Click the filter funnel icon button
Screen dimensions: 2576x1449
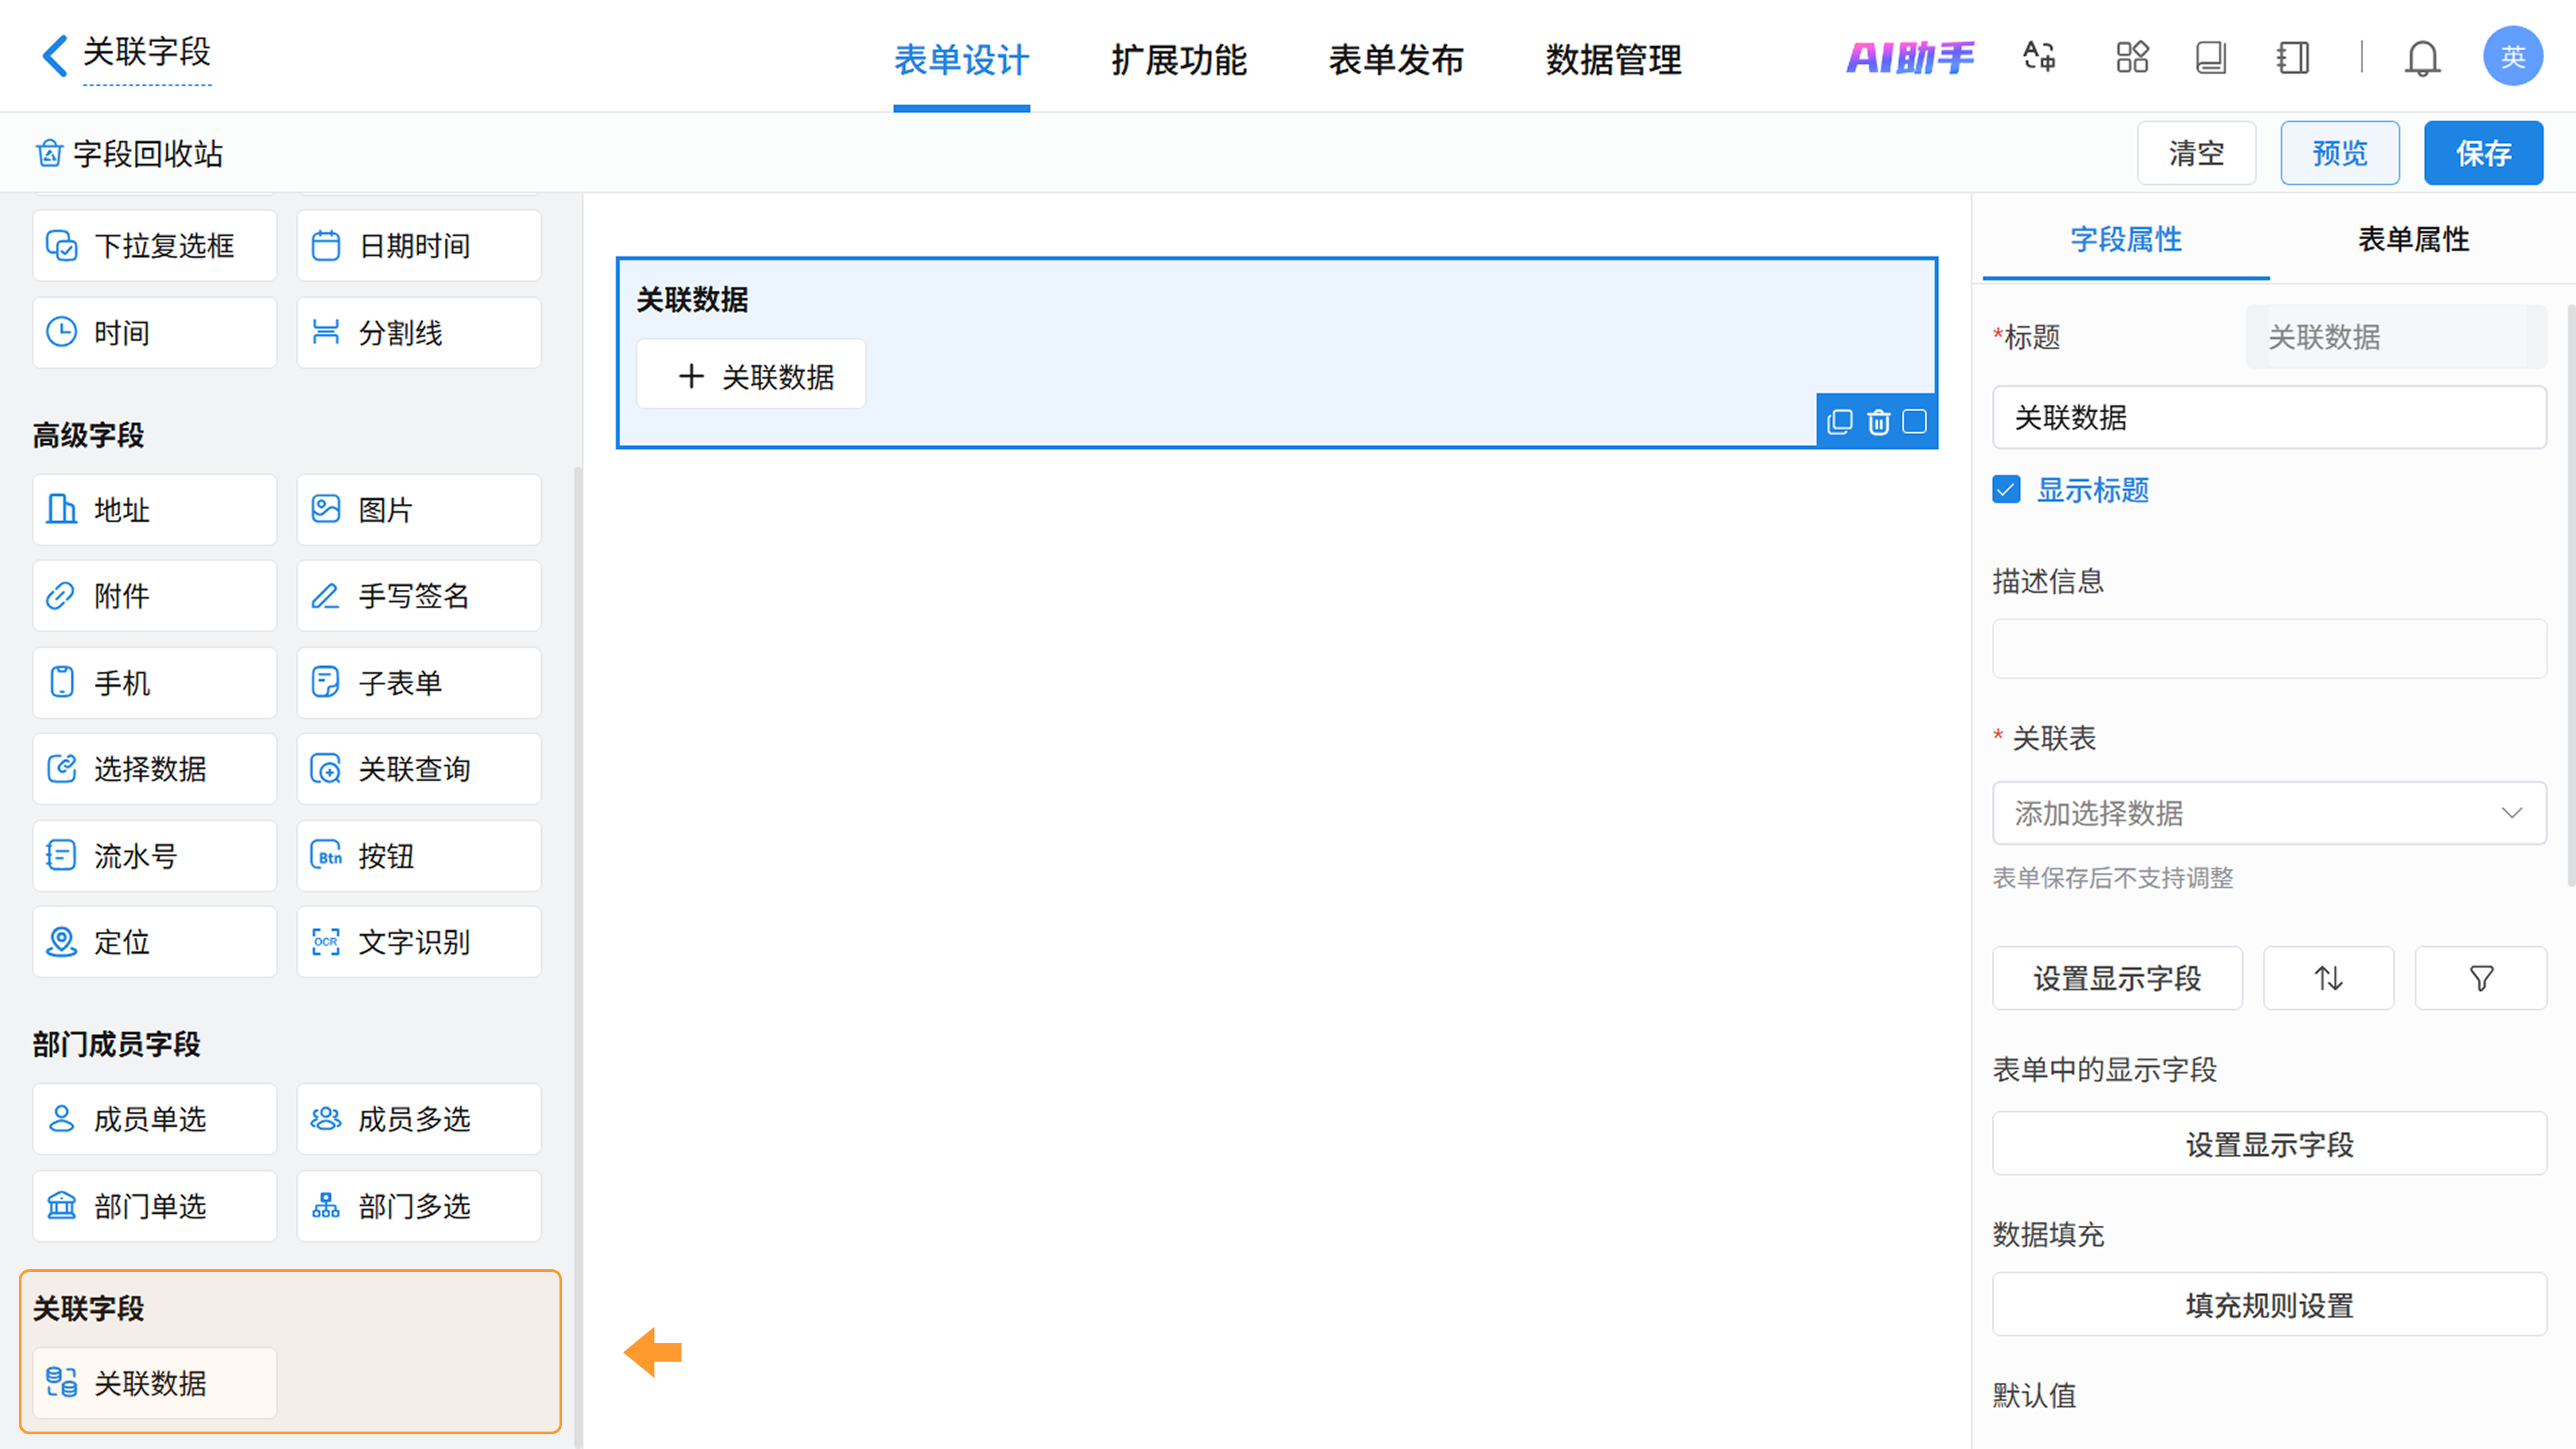(2480, 978)
